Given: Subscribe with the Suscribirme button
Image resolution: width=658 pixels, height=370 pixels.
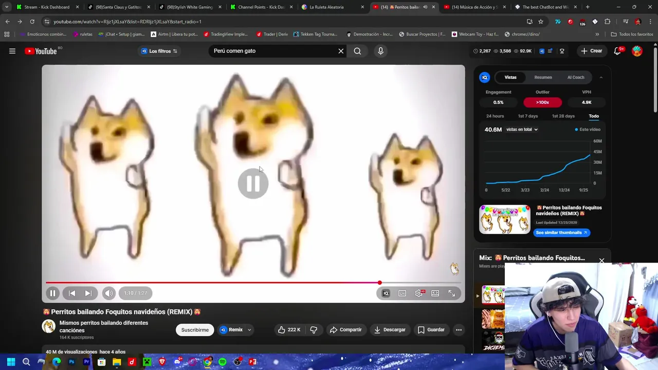Looking at the screenshot, I should [195, 329].
